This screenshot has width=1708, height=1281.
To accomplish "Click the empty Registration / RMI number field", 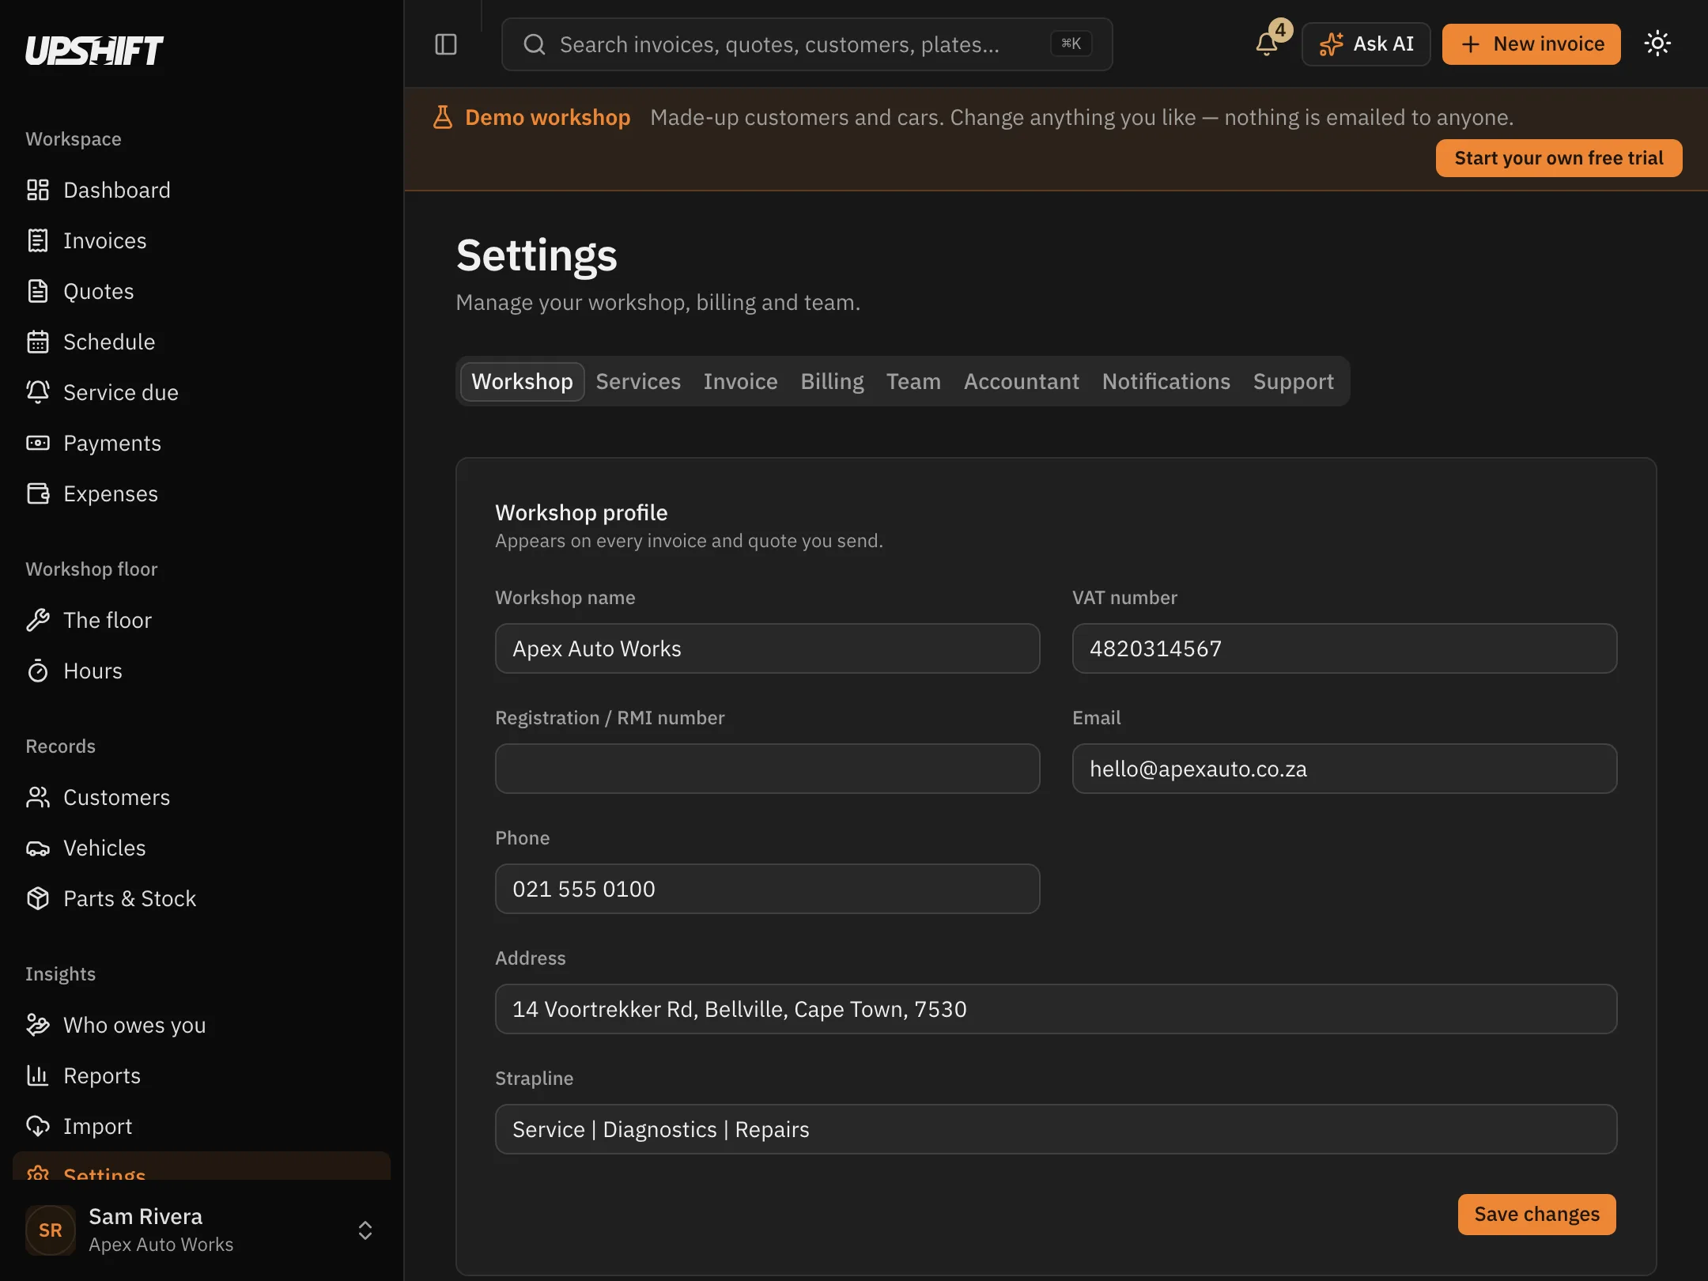I will pyautogui.click(x=767, y=769).
